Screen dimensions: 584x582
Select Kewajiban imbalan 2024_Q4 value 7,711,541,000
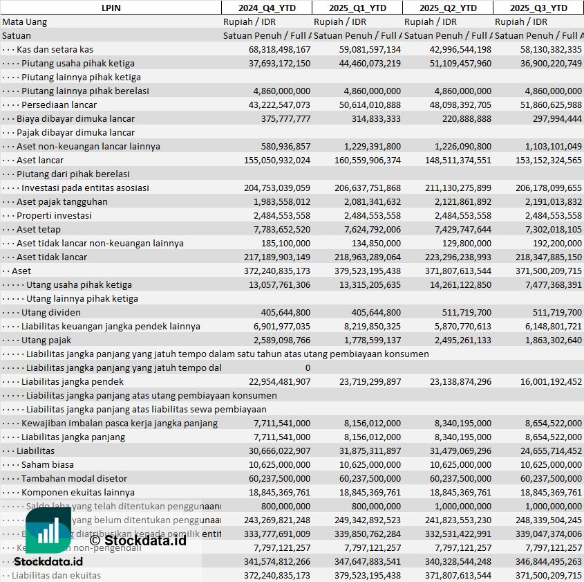coord(282,423)
